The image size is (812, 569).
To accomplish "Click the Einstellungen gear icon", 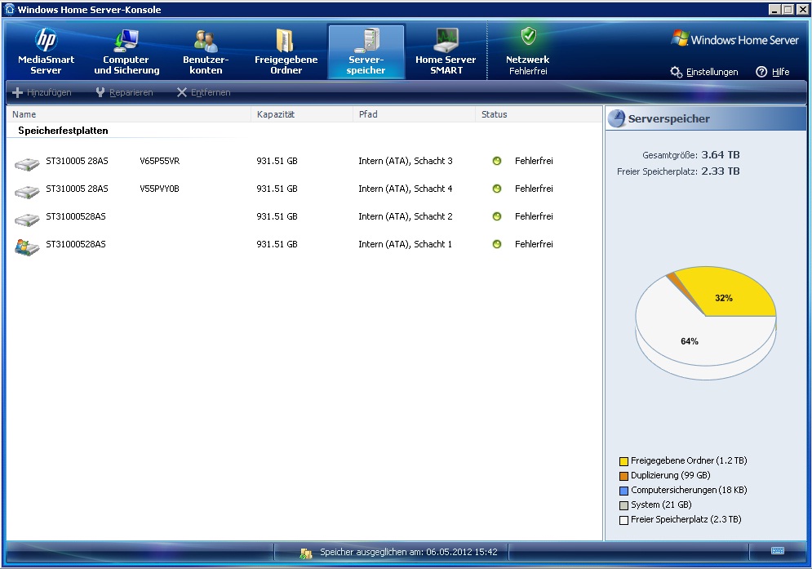I will (676, 72).
